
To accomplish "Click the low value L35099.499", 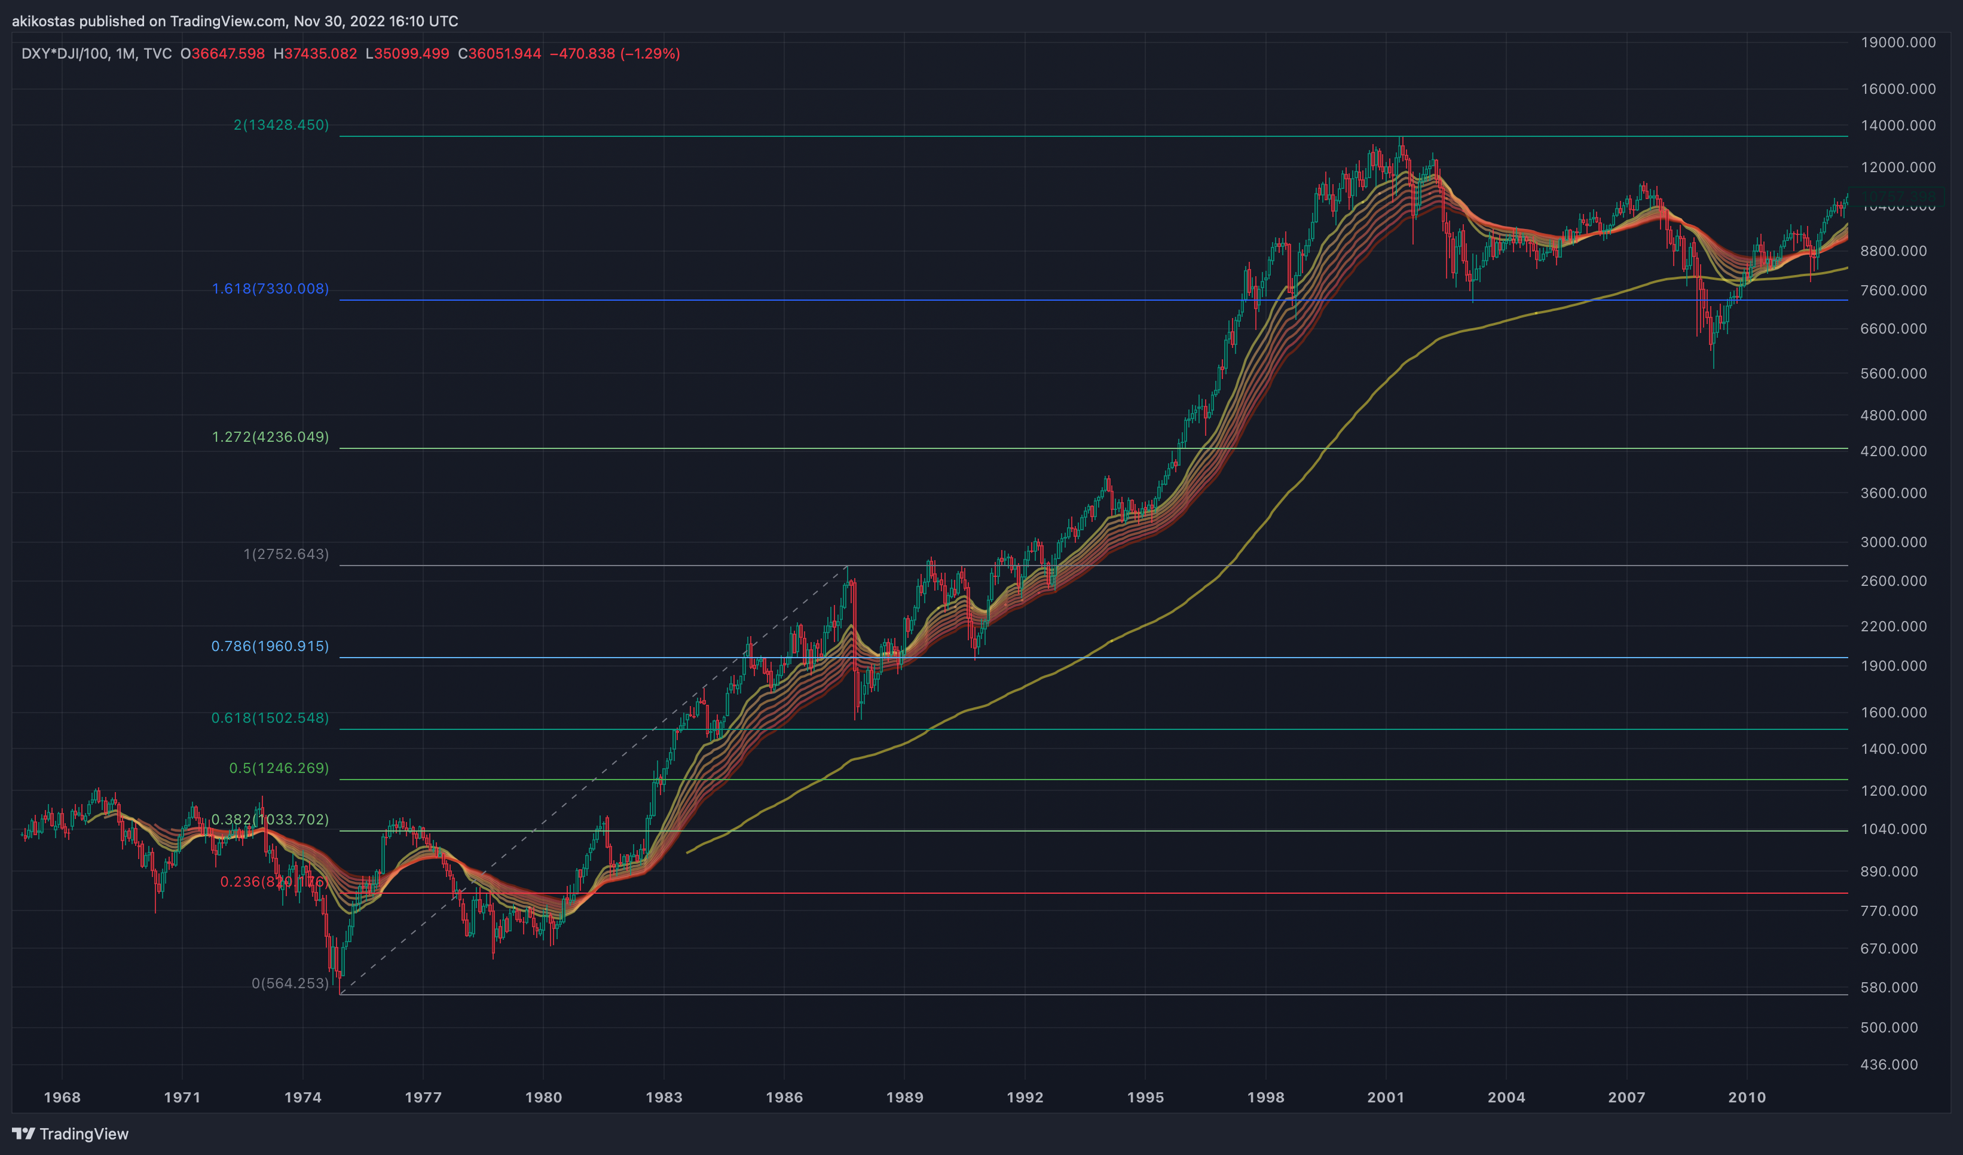I will (x=408, y=54).
